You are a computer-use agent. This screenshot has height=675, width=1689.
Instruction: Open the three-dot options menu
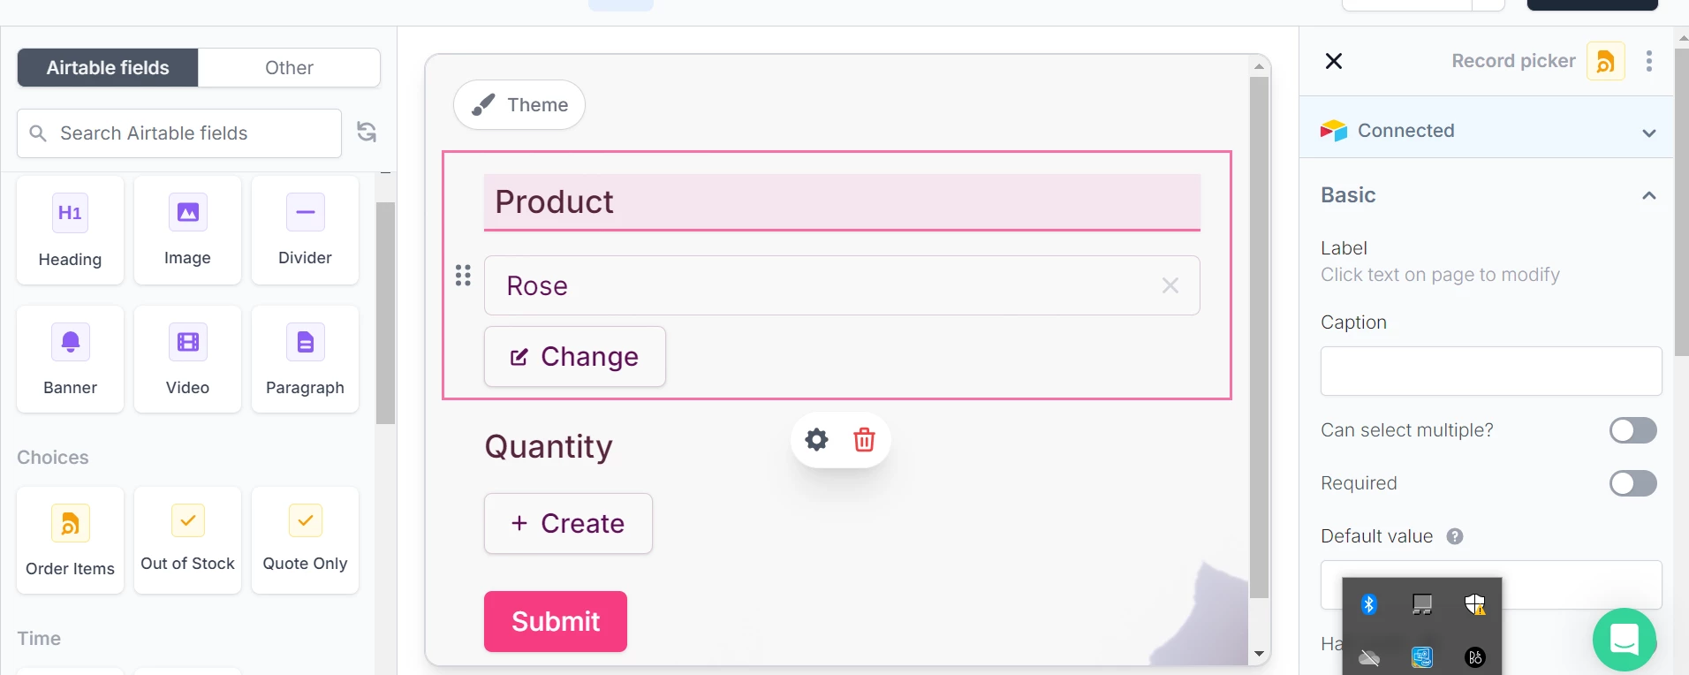click(1648, 61)
